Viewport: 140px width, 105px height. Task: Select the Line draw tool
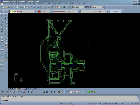[6, 17]
